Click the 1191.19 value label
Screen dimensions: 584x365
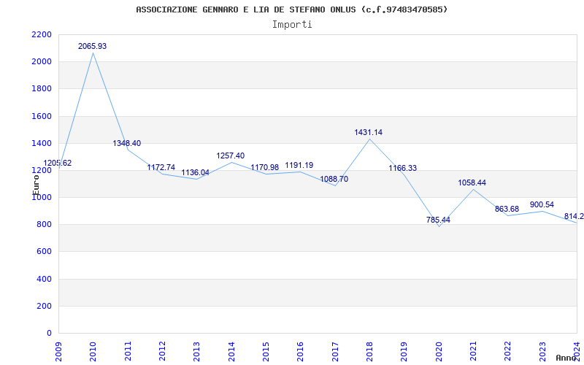click(x=299, y=166)
